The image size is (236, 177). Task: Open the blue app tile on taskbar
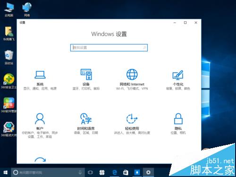coord(137,172)
